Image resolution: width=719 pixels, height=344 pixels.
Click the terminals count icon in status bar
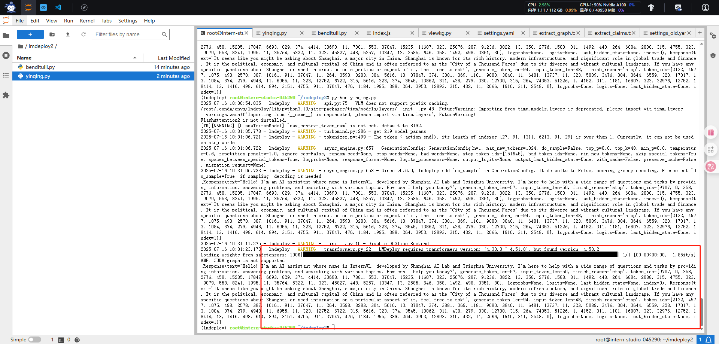(61, 340)
